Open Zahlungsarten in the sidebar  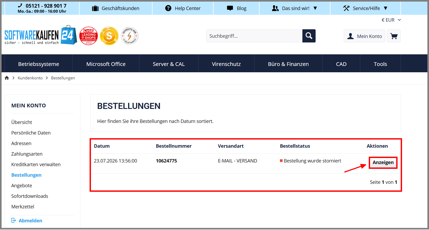[27, 154]
